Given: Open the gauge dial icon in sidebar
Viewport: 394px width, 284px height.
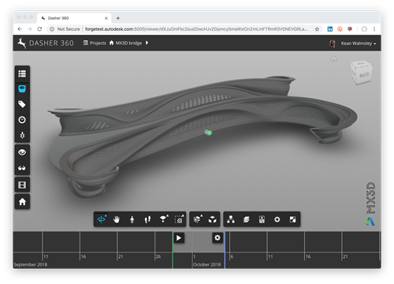Looking at the screenshot, I should (22, 120).
